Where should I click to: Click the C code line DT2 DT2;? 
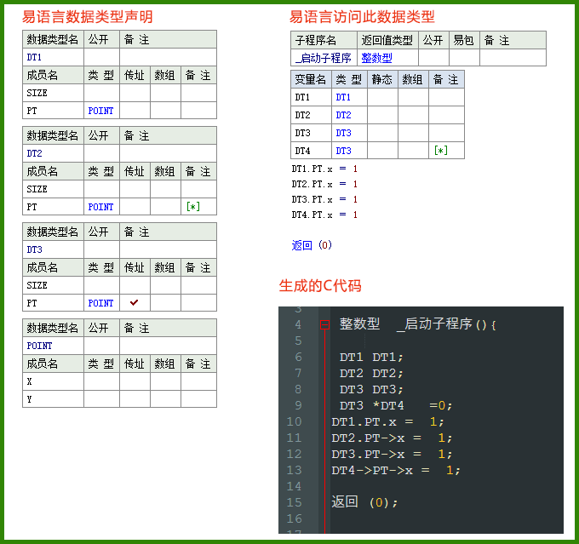(371, 374)
